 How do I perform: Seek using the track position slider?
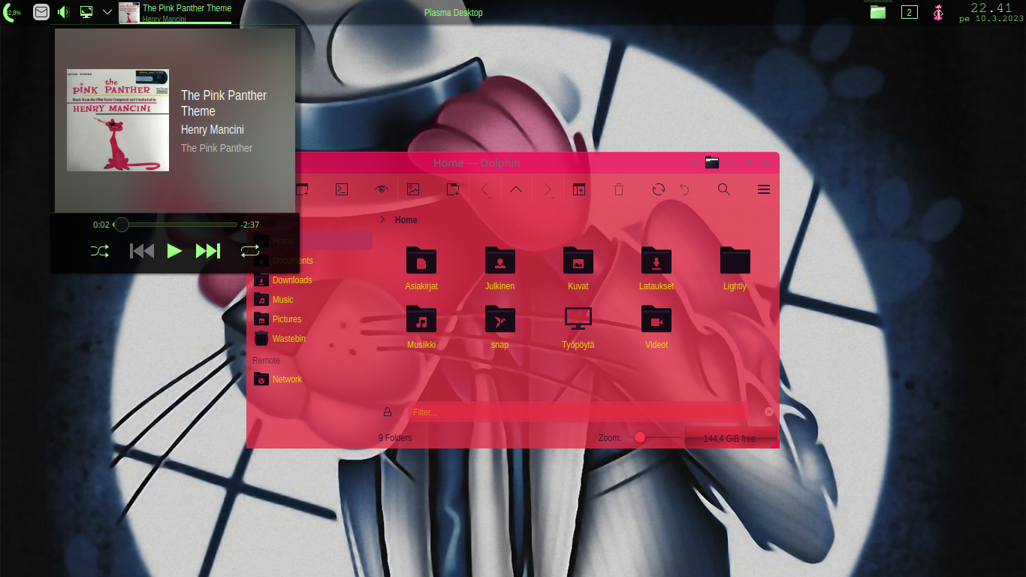(x=175, y=225)
